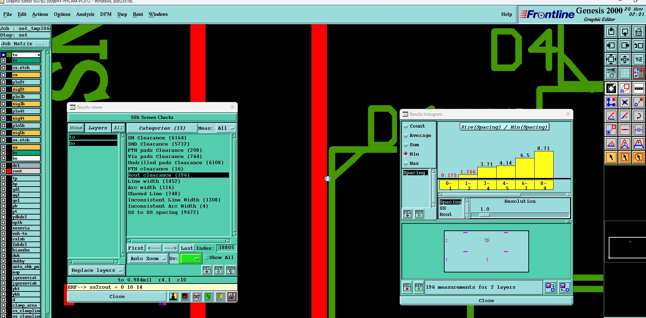This screenshot has height=318, width=646.
Task: Click the black and yellow faces icon
Action: coord(173,297)
